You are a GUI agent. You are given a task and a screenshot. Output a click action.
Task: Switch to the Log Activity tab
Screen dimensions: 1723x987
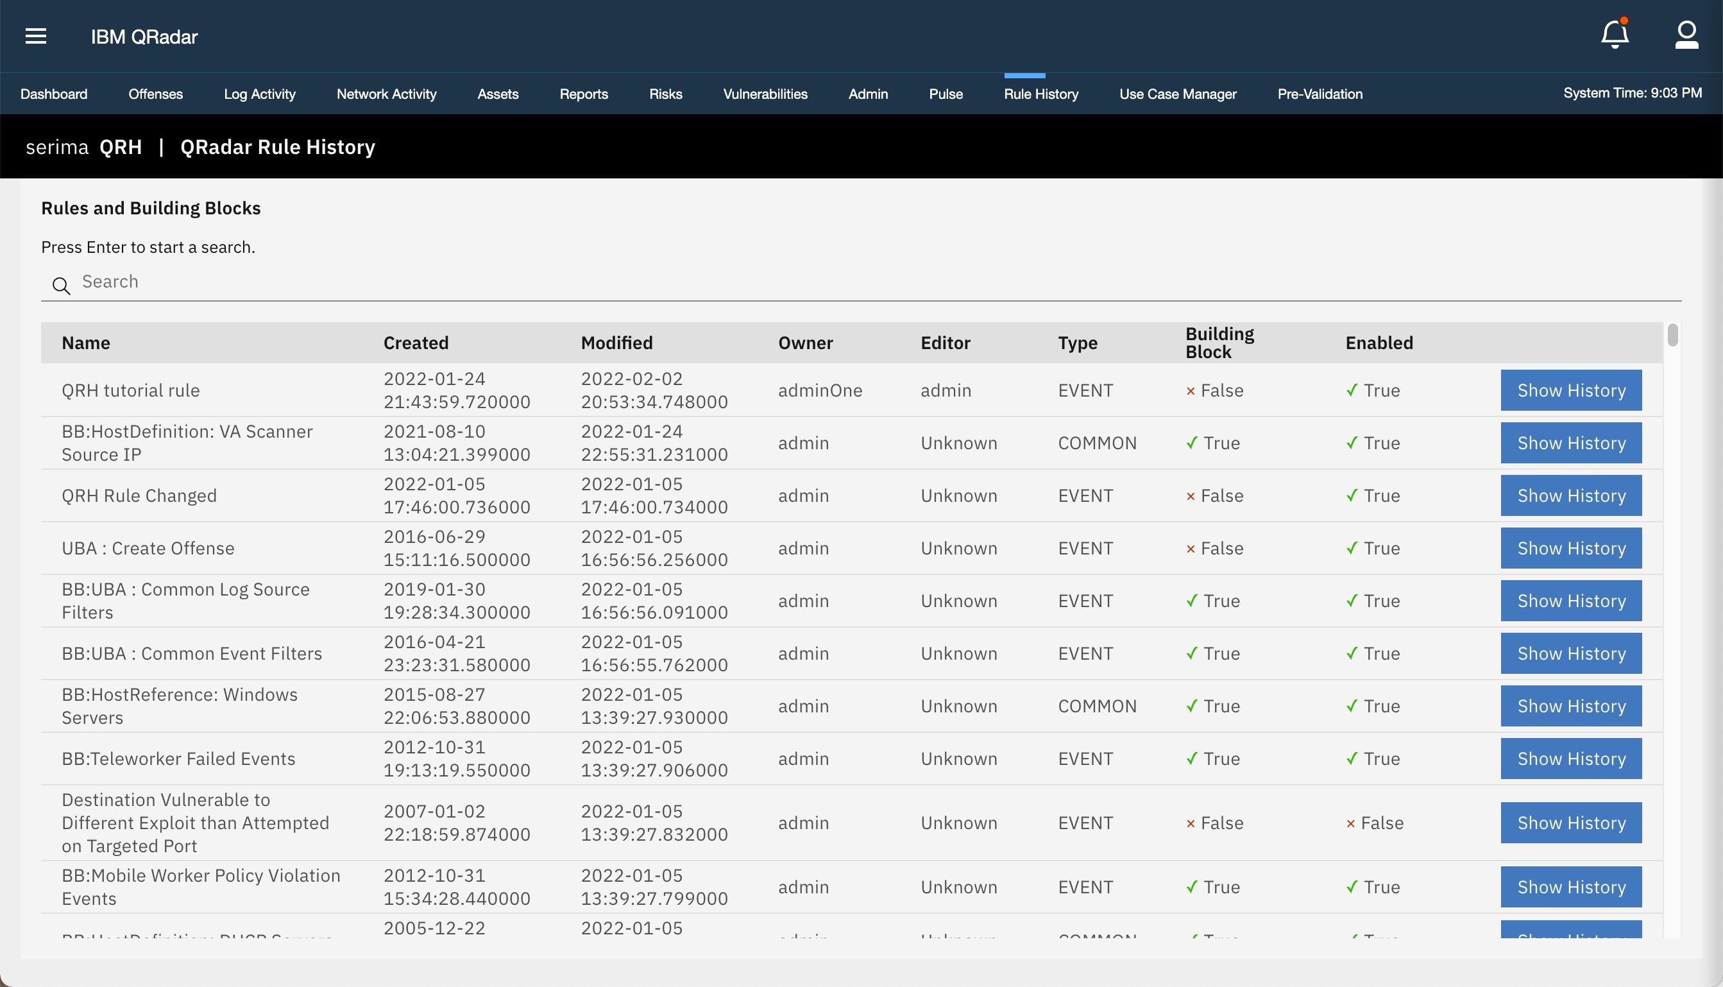click(259, 94)
